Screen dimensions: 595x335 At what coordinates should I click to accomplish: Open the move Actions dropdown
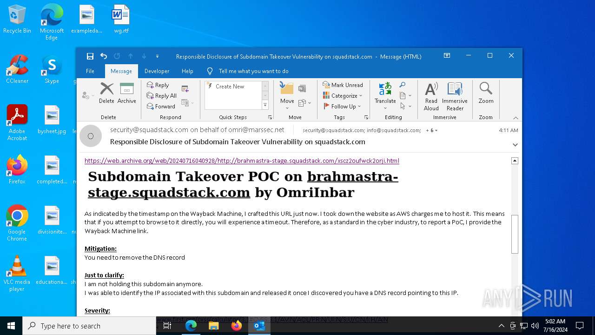click(304, 103)
